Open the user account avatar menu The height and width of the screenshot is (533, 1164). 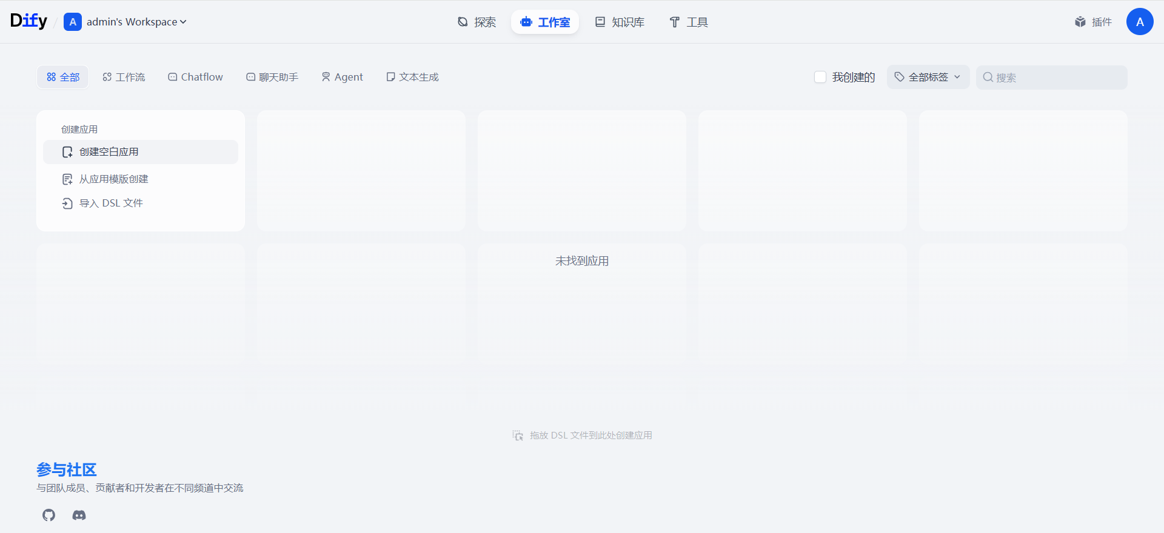(1140, 22)
